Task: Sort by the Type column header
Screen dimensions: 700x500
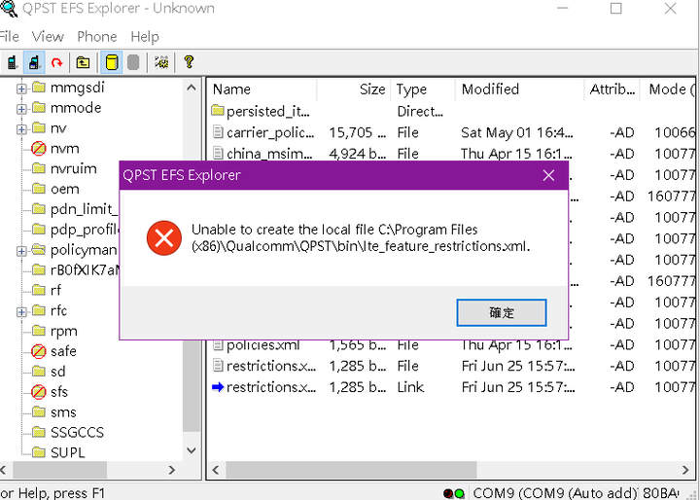Action: [x=423, y=89]
